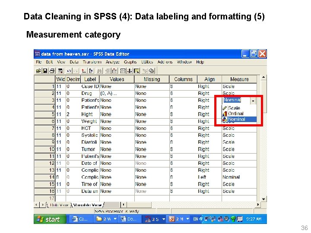Click the SPSS title bar application icon
The width and height of the screenshot is (311, 233).
pos(37,54)
